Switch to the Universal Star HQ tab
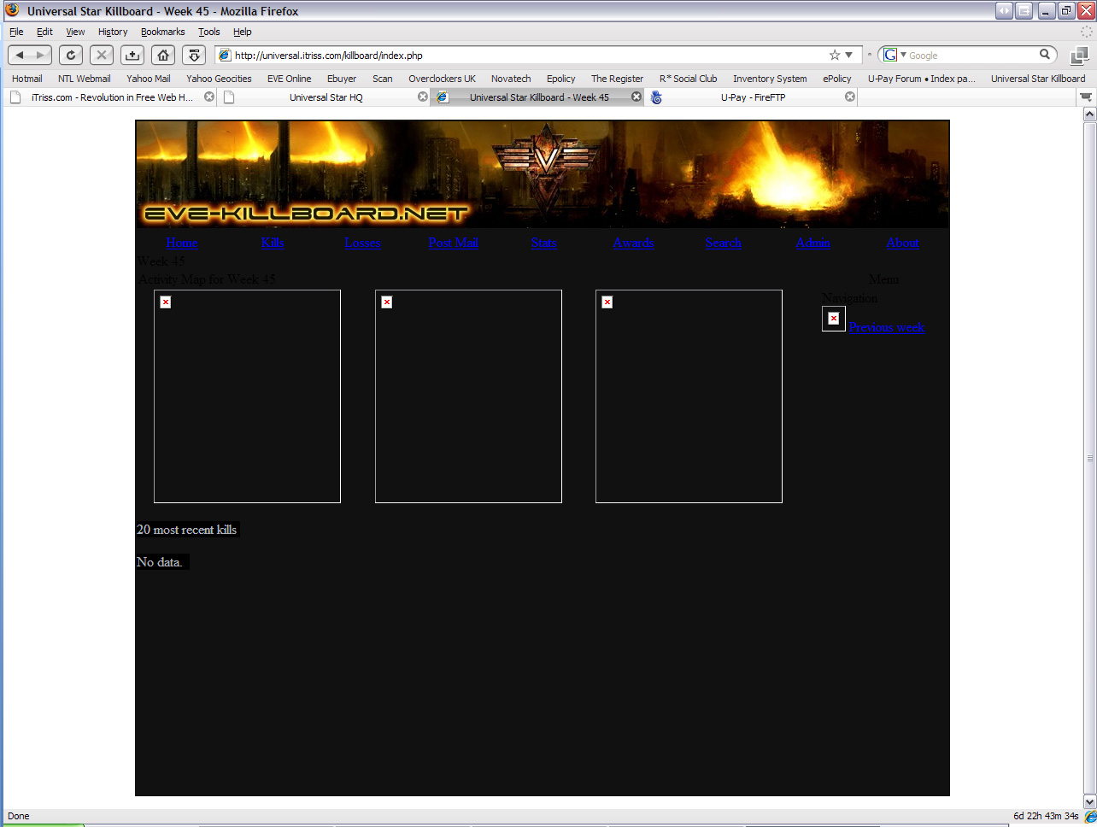 [326, 97]
